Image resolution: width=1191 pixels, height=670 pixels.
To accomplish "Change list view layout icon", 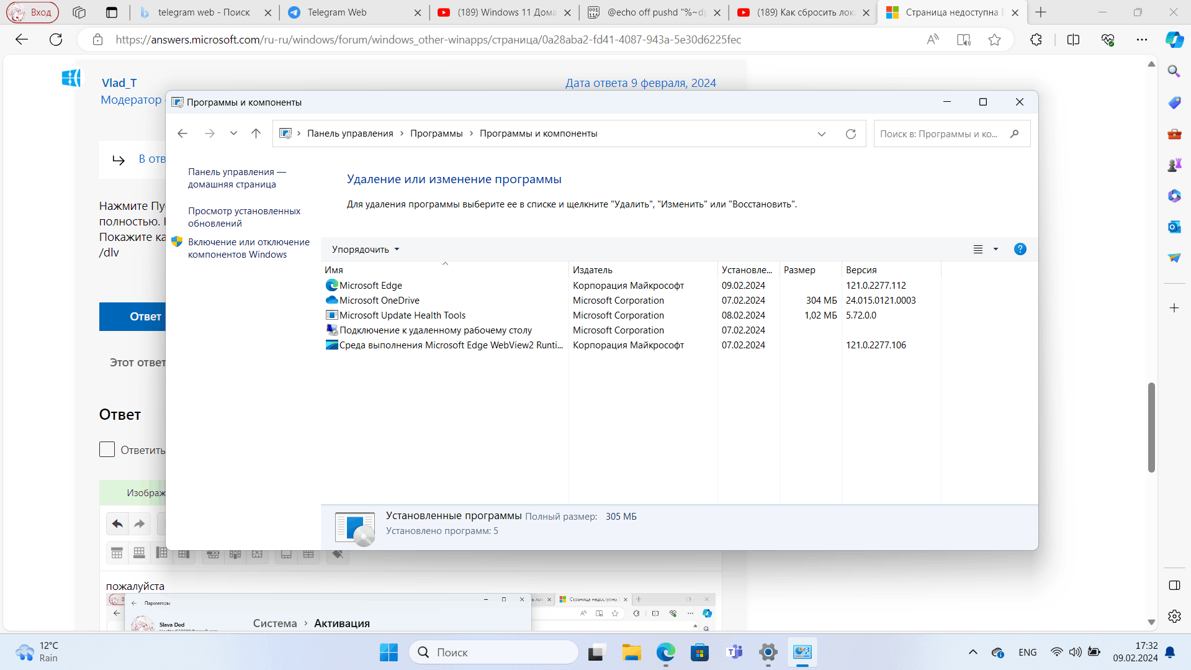I will coord(978,249).
